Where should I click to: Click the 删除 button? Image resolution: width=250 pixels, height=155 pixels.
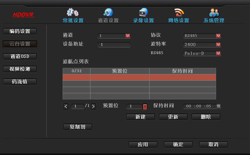pyautogui.click(x=206, y=117)
